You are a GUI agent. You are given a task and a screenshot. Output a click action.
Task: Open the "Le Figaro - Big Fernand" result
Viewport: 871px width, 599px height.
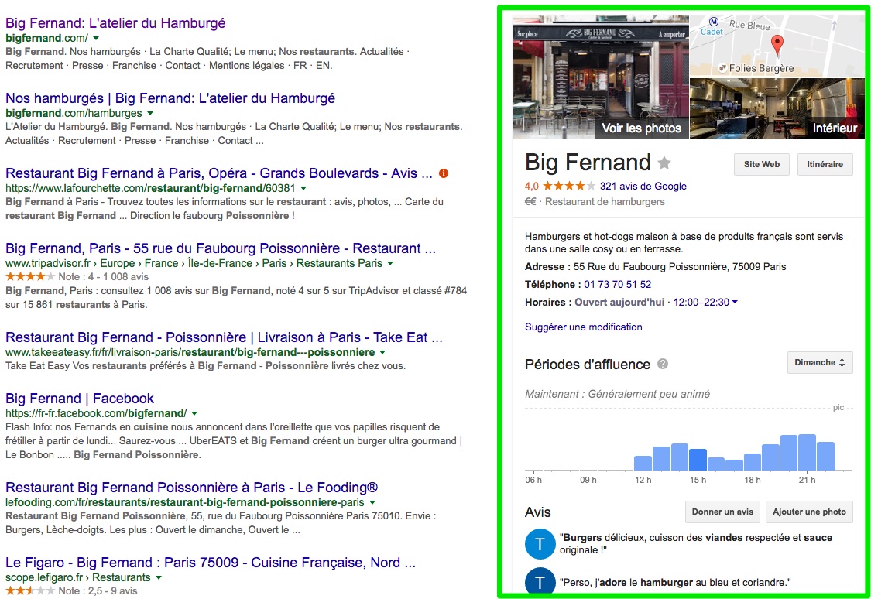pyautogui.click(x=211, y=563)
